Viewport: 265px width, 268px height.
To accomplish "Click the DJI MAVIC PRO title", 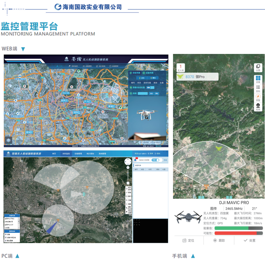I will (x=234, y=203).
